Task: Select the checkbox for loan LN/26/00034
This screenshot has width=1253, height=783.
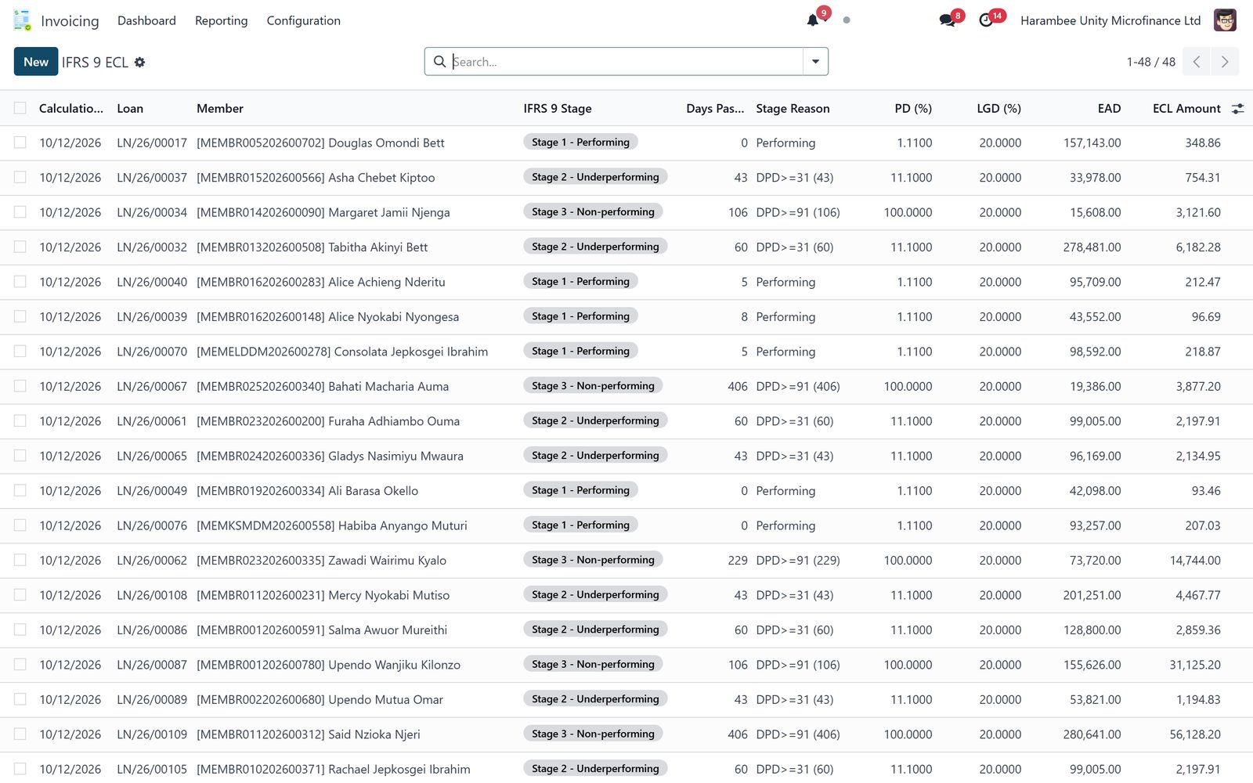Action: (20, 212)
